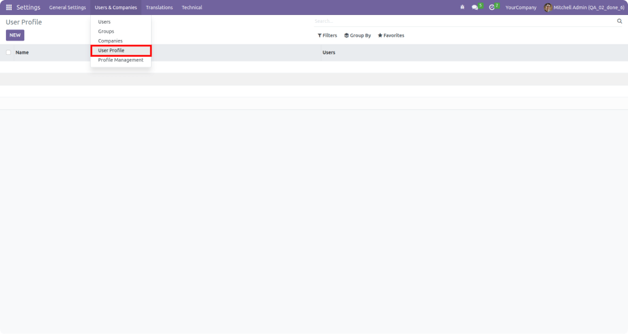Expand the Filters dropdown
This screenshot has width=628, height=334.
coord(327,35)
